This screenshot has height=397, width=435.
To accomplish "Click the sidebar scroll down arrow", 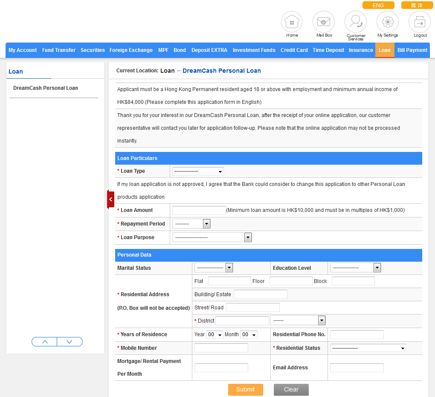I will [70, 342].
